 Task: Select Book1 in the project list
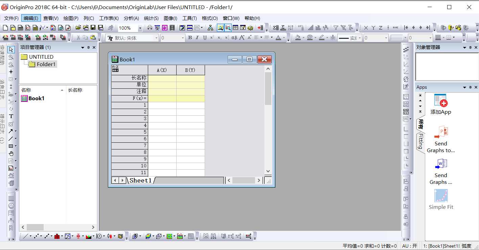pos(33,98)
